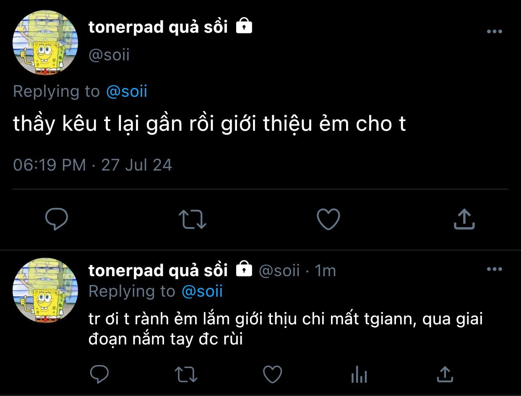This screenshot has height=396, width=521.
Task: Like the main tweet
Action: (328, 219)
